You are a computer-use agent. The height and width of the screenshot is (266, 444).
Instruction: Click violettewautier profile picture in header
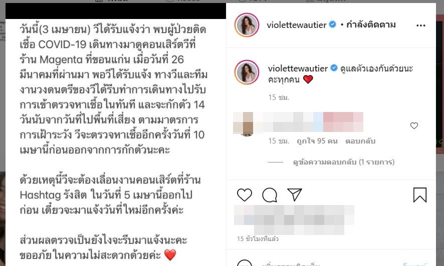point(247,25)
